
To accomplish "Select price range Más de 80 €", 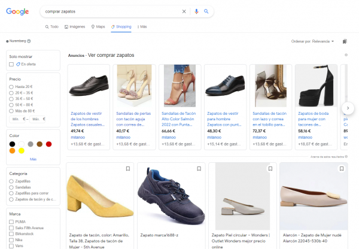I will 11,111.
